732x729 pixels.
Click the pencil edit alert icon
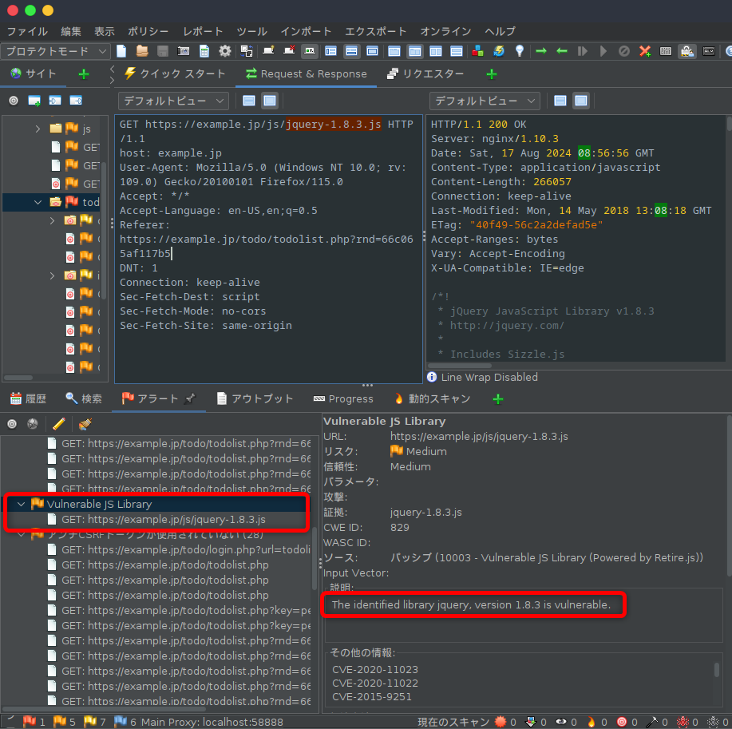59,423
